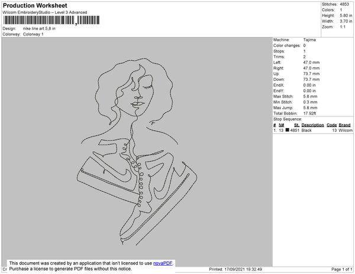Click the 'Description' column header
This screenshot has width=355, height=274.
tap(312, 125)
